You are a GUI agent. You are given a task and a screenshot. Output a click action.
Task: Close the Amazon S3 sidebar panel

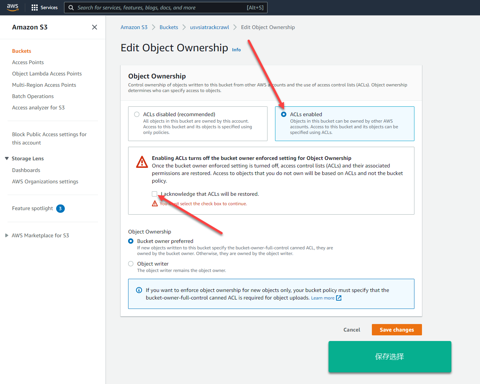click(94, 27)
